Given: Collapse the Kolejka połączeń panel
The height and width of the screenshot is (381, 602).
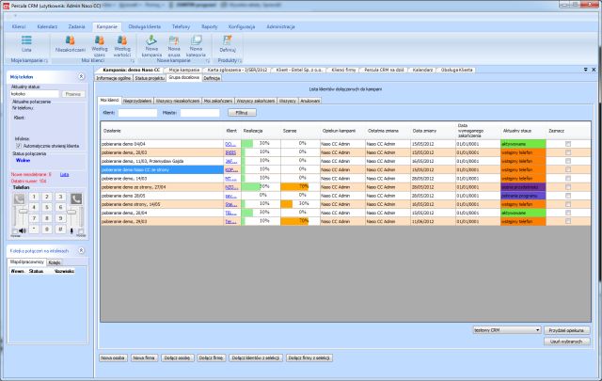Looking at the screenshot, I should point(82,250).
